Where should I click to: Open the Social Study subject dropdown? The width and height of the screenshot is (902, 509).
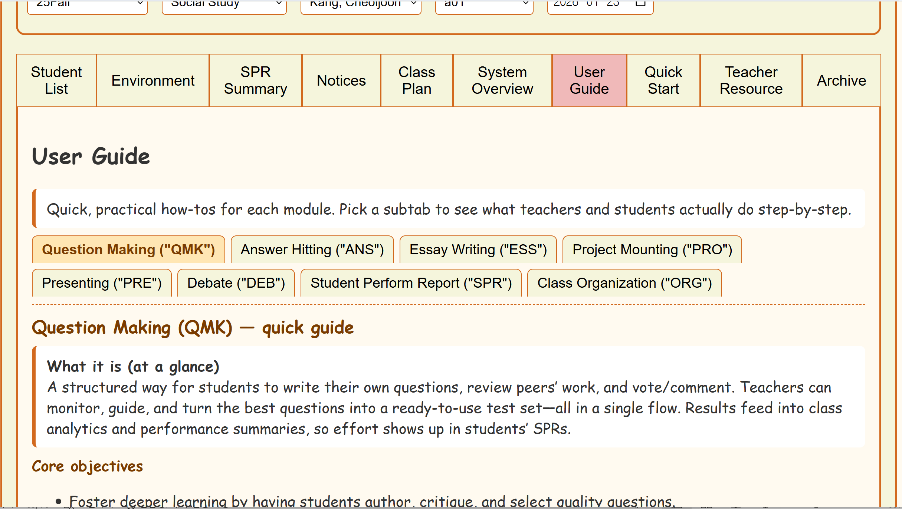224,5
